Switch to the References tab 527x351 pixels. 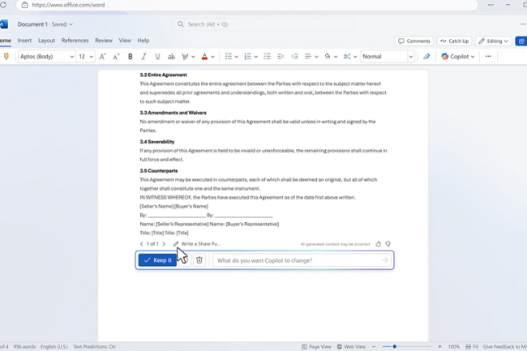click(75, 41)
